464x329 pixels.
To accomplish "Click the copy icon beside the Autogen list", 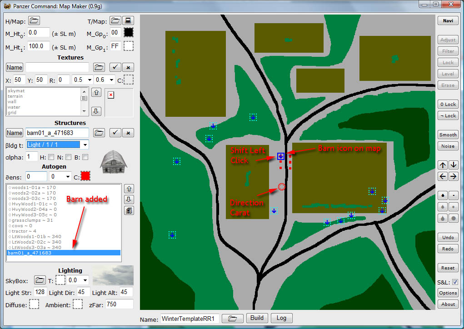I will click(129, 211).
